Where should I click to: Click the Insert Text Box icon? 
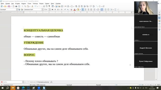[62, 6]
